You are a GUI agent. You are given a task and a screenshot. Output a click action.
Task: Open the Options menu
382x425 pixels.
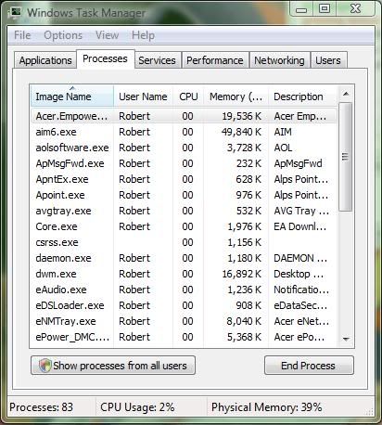[x=63, y=35]
